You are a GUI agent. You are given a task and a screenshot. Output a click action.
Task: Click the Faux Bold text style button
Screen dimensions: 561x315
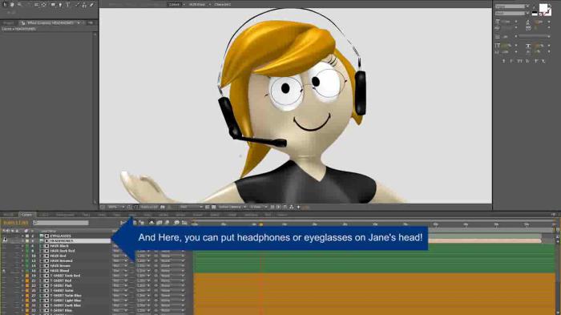[x=503, y=61]
